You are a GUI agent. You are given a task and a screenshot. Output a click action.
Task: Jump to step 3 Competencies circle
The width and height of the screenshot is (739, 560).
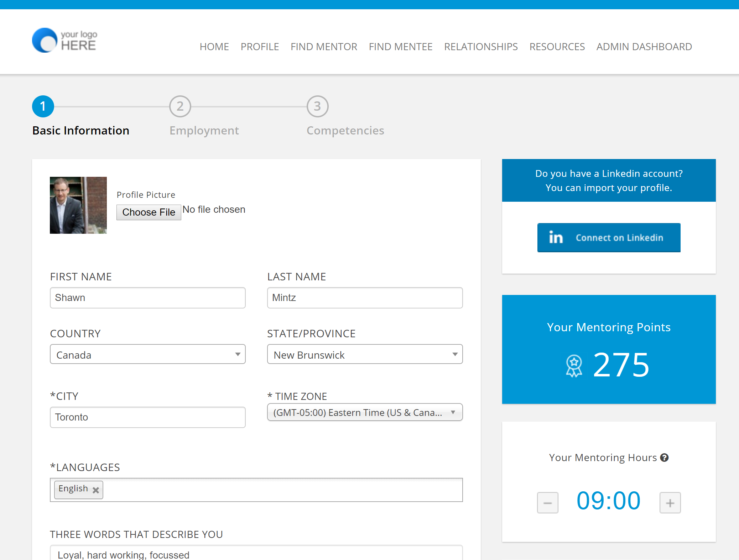[317, 106]
